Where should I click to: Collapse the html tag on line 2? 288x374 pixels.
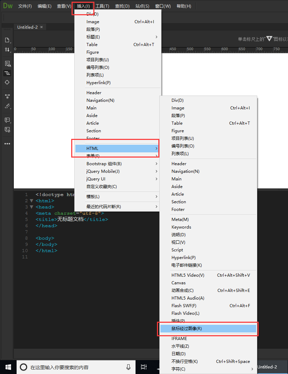pos(31,201)
